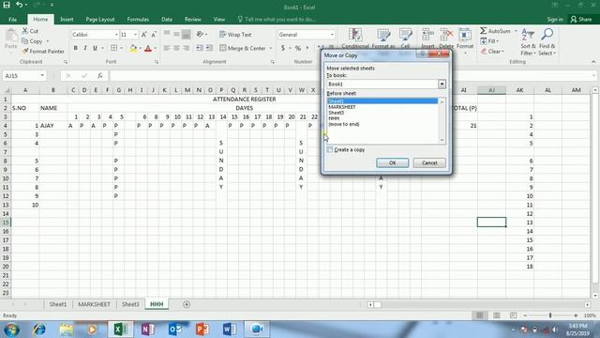Click AutoSum
This screenshot has width=600, height=338.
click(496, 31)
